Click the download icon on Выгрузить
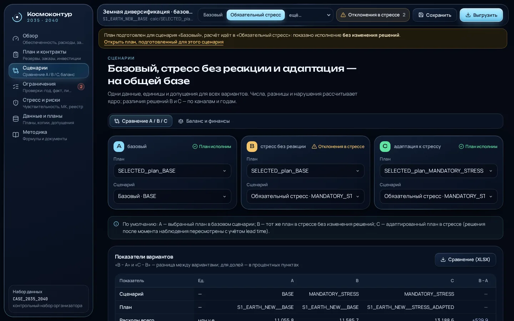 click(x=468, y=15)
